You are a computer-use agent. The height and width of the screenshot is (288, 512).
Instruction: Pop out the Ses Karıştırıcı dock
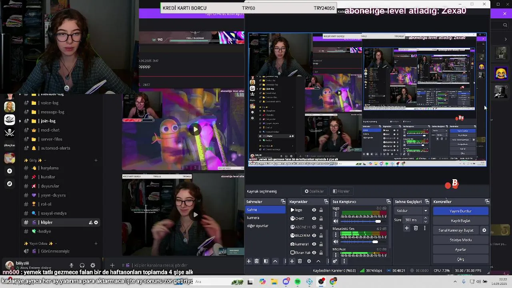click(x=388, y=202)
